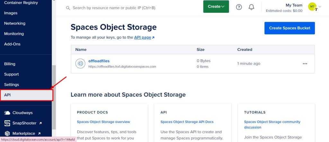
Task: Go to Images in sidebar
Action: point(11,13)
